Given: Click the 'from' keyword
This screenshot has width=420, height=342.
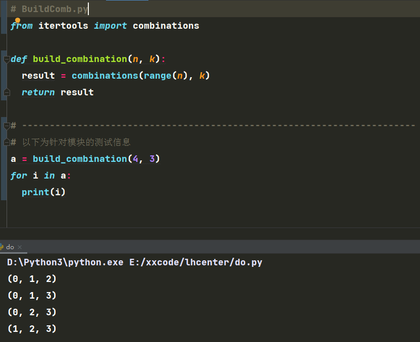Looking at the screenshot, I should 21,26.
